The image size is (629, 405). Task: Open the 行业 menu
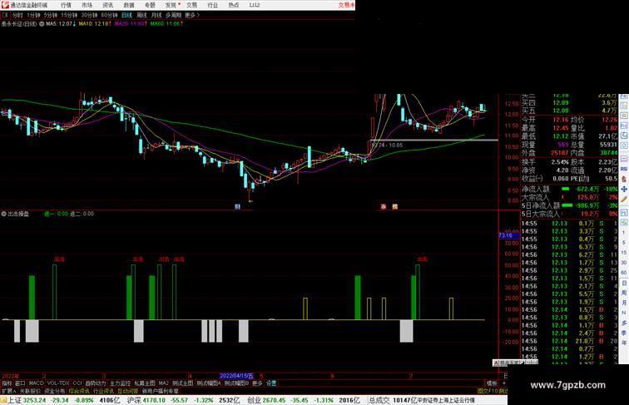coord(213,5)
